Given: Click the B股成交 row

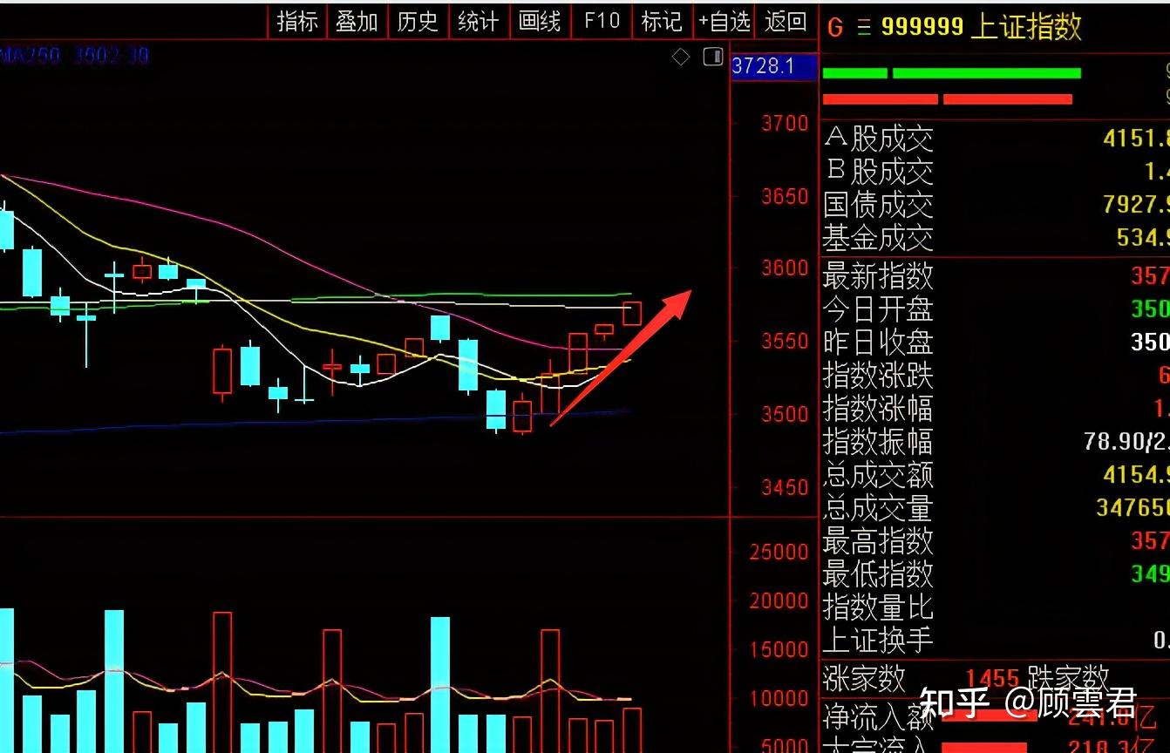Looking at the screenshot, I should pos(996,171).
